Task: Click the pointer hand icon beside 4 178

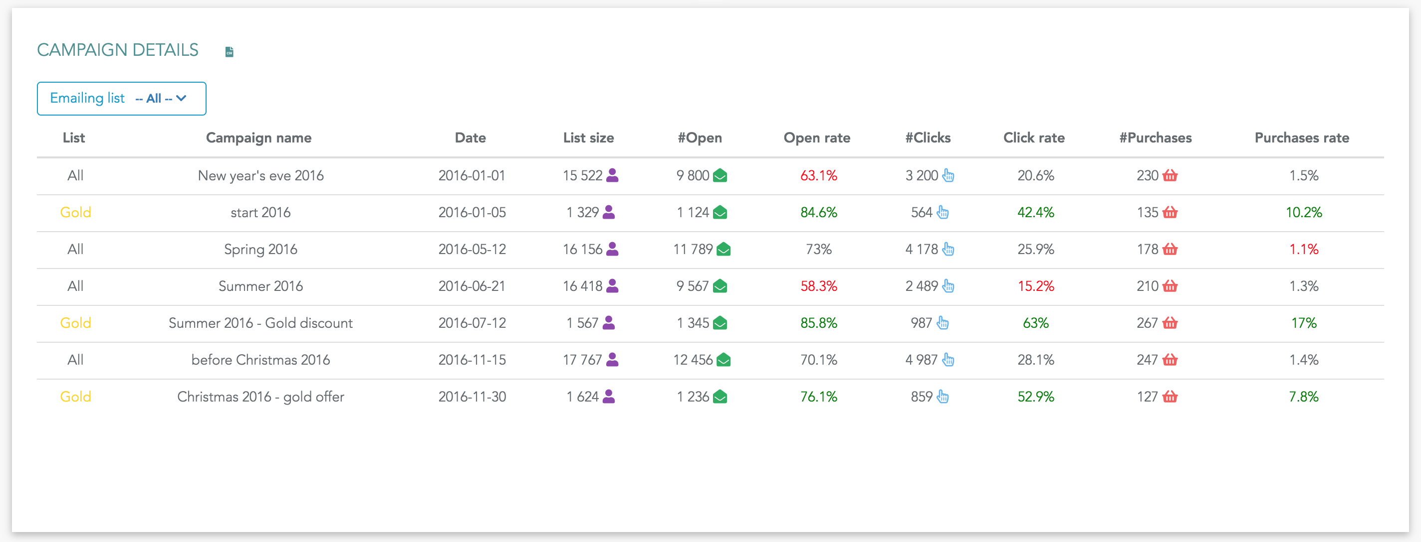Action: tap(948, 249)
